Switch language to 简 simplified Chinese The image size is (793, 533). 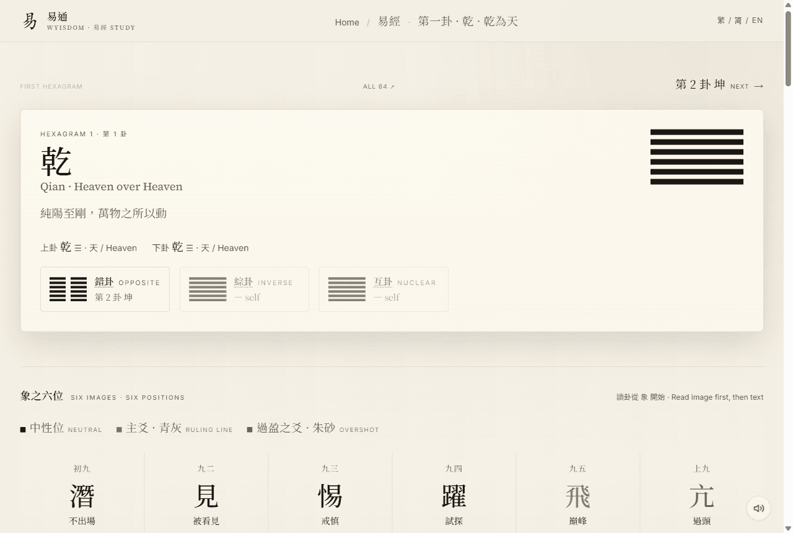(738, 20)
